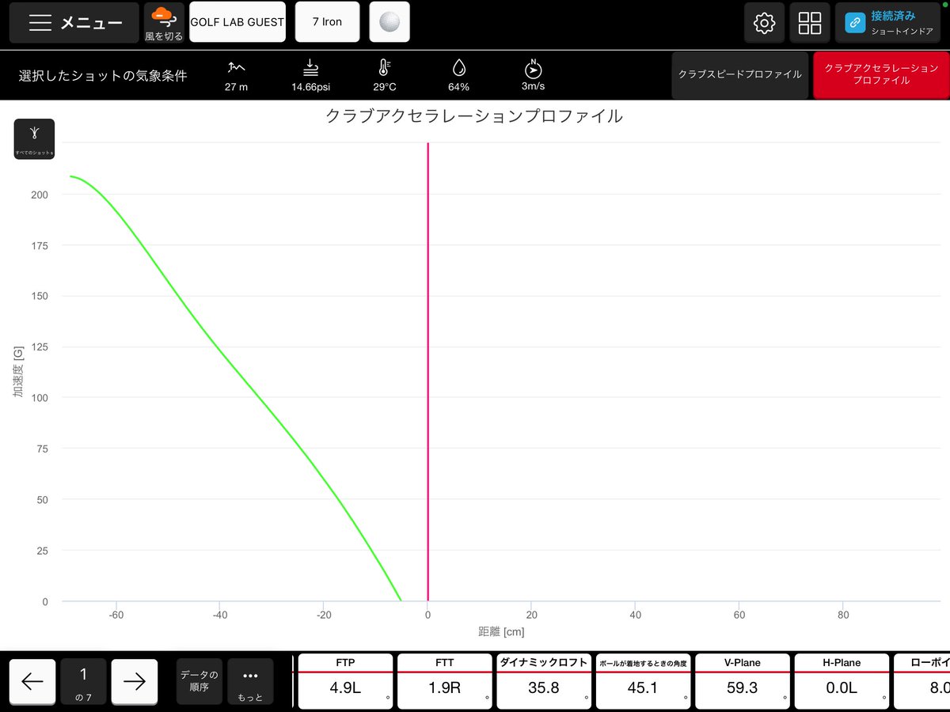Open the tile layout grid icon
Screen dimensions: 950x712
(810, 23)
